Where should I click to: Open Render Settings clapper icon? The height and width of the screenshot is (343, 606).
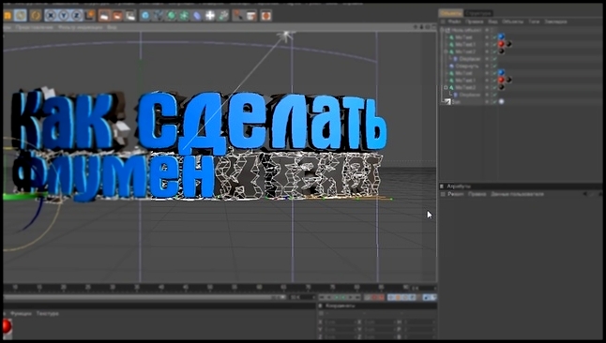pyautogui.click(x=130, y=16)
